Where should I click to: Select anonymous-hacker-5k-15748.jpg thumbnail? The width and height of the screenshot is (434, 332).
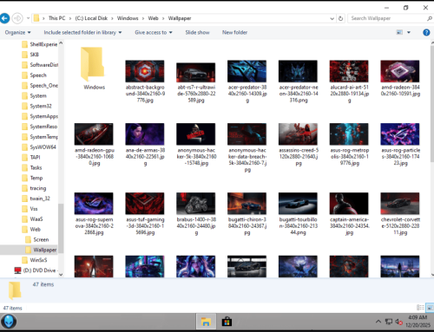(x=196, y=134)
